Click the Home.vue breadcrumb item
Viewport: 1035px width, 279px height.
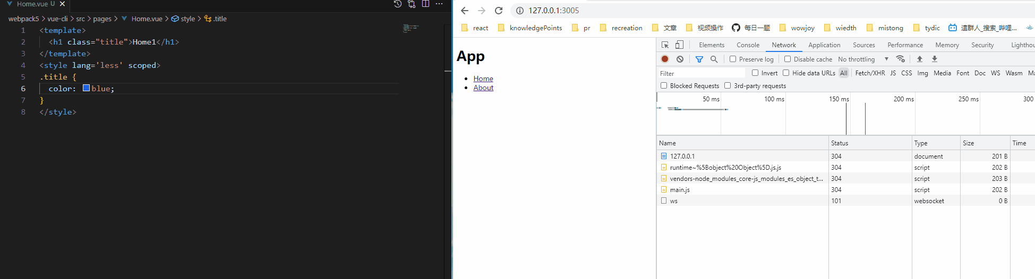point(142,19)
